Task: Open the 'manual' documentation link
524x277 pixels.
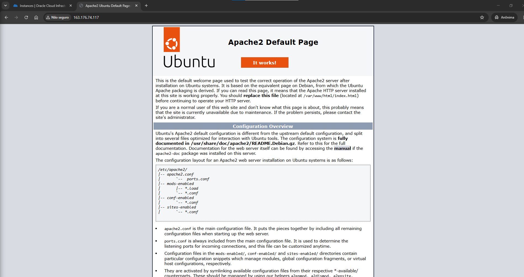Action: pos(343,148)
